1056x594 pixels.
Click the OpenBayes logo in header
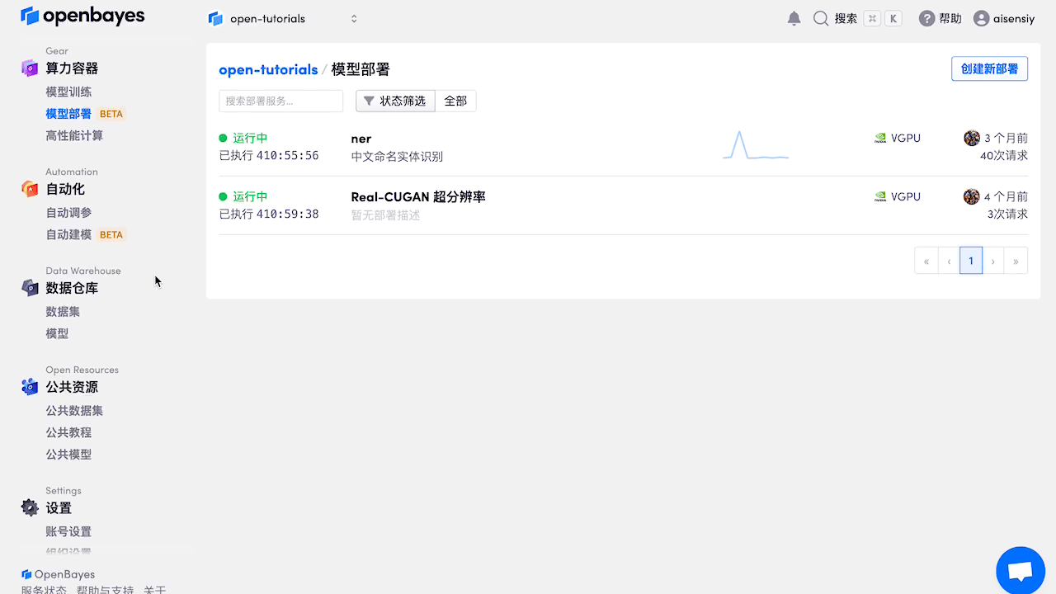coord(82,16)
